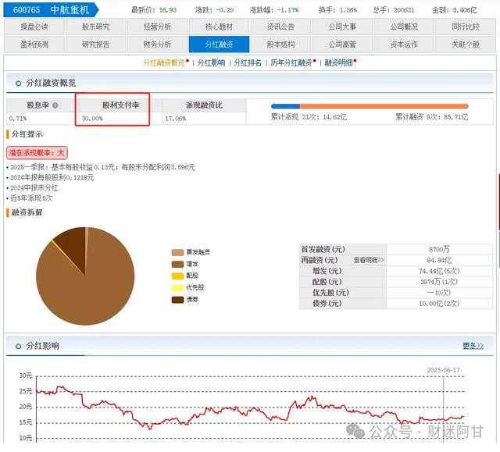Jump to 分红排名 sub-navigation link

(x=248, y=62)
